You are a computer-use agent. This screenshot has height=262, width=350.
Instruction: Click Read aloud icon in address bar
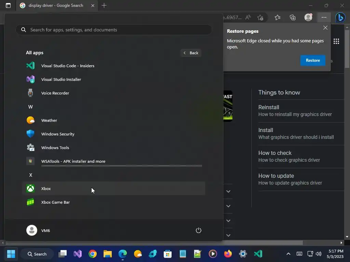pos(248,17)
